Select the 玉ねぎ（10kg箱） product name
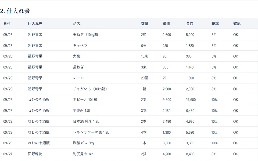The height and width of the screenshot is (161, 258). pyautogui.click(x=86, y=35)
